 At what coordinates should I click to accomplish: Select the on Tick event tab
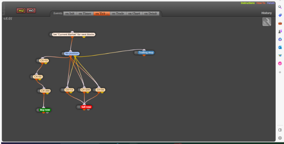pyautogui.click(x=102, y=13)
